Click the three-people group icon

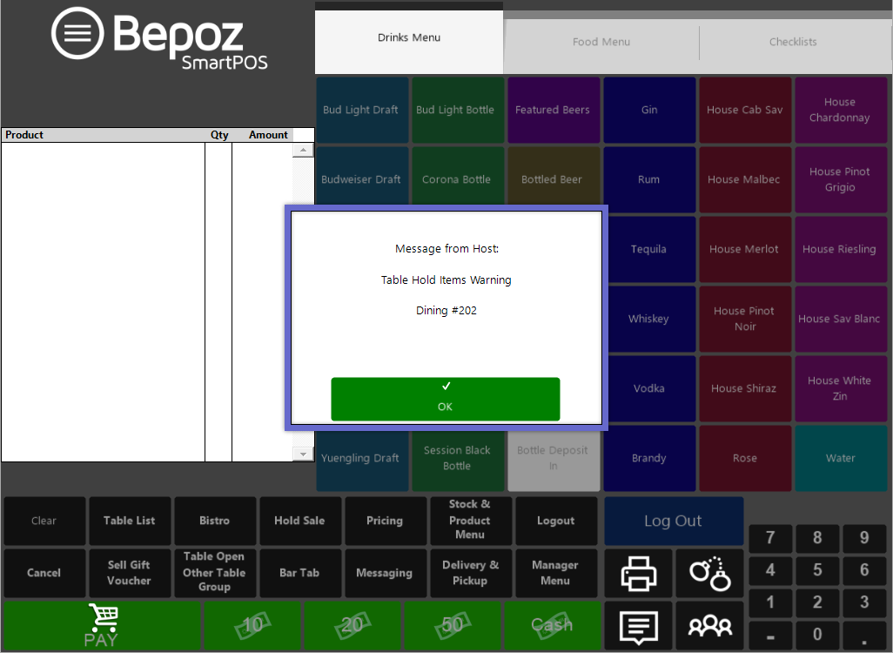click(x=708, y=625)
